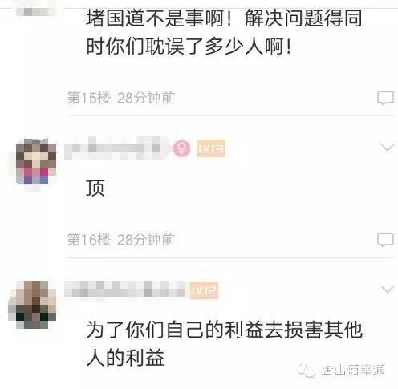398x389 pixels.
Task: Click the blurred username of the last commenter
Action: [x=124, y=289]
